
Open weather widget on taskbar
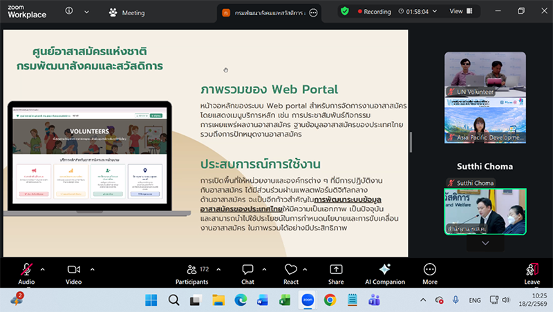pos(17,300)
